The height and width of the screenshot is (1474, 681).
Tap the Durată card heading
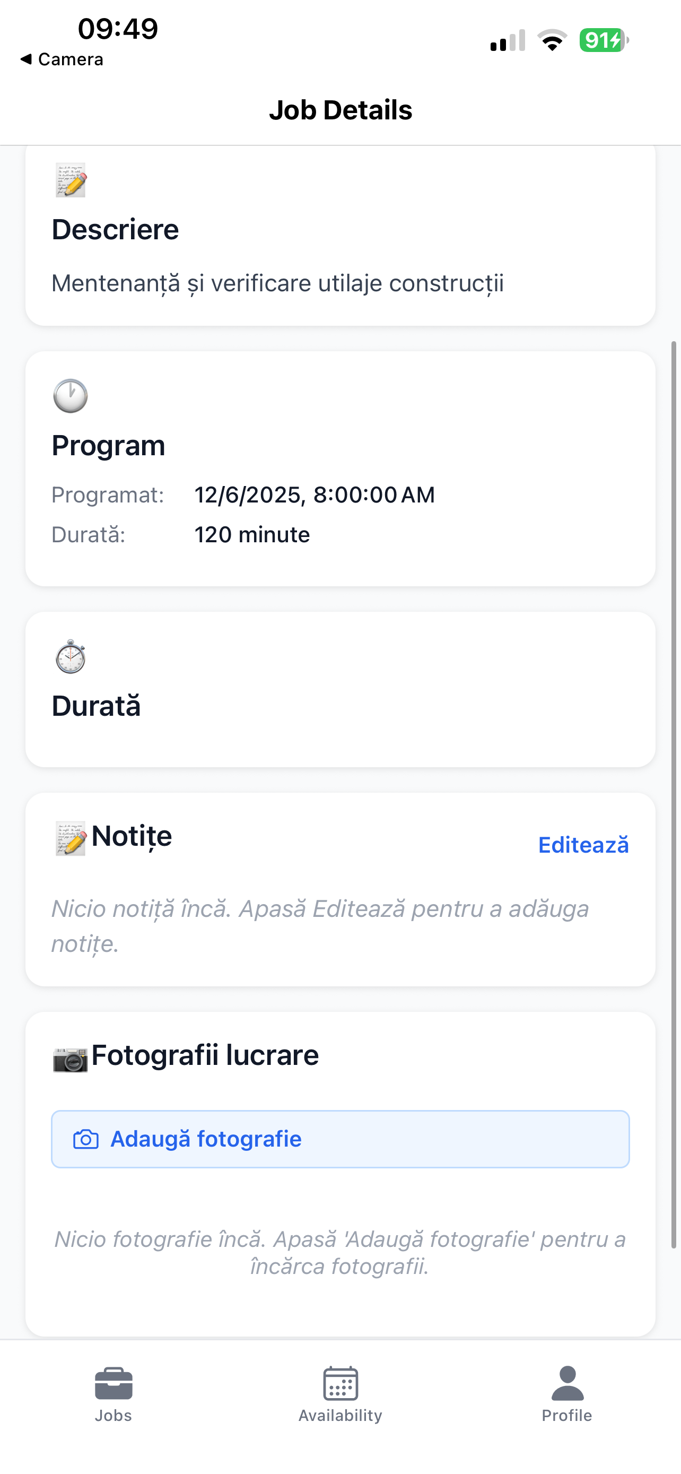click(96, 706)
